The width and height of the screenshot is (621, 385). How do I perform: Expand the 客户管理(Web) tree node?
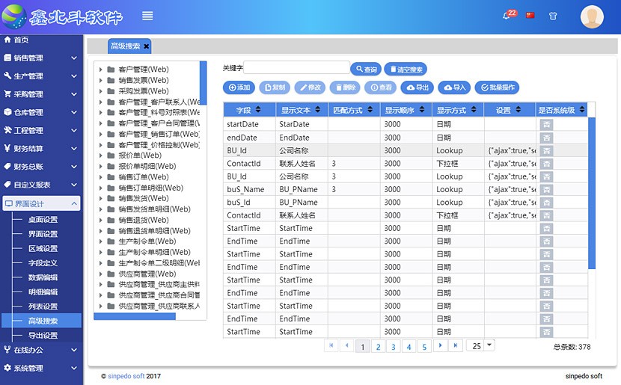(101, 70)
